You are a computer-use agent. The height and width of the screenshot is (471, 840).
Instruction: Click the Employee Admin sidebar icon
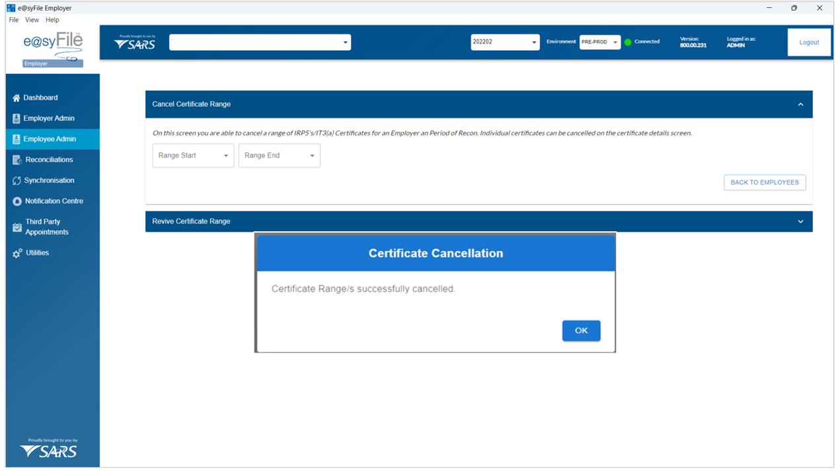(x=17, y=139)
